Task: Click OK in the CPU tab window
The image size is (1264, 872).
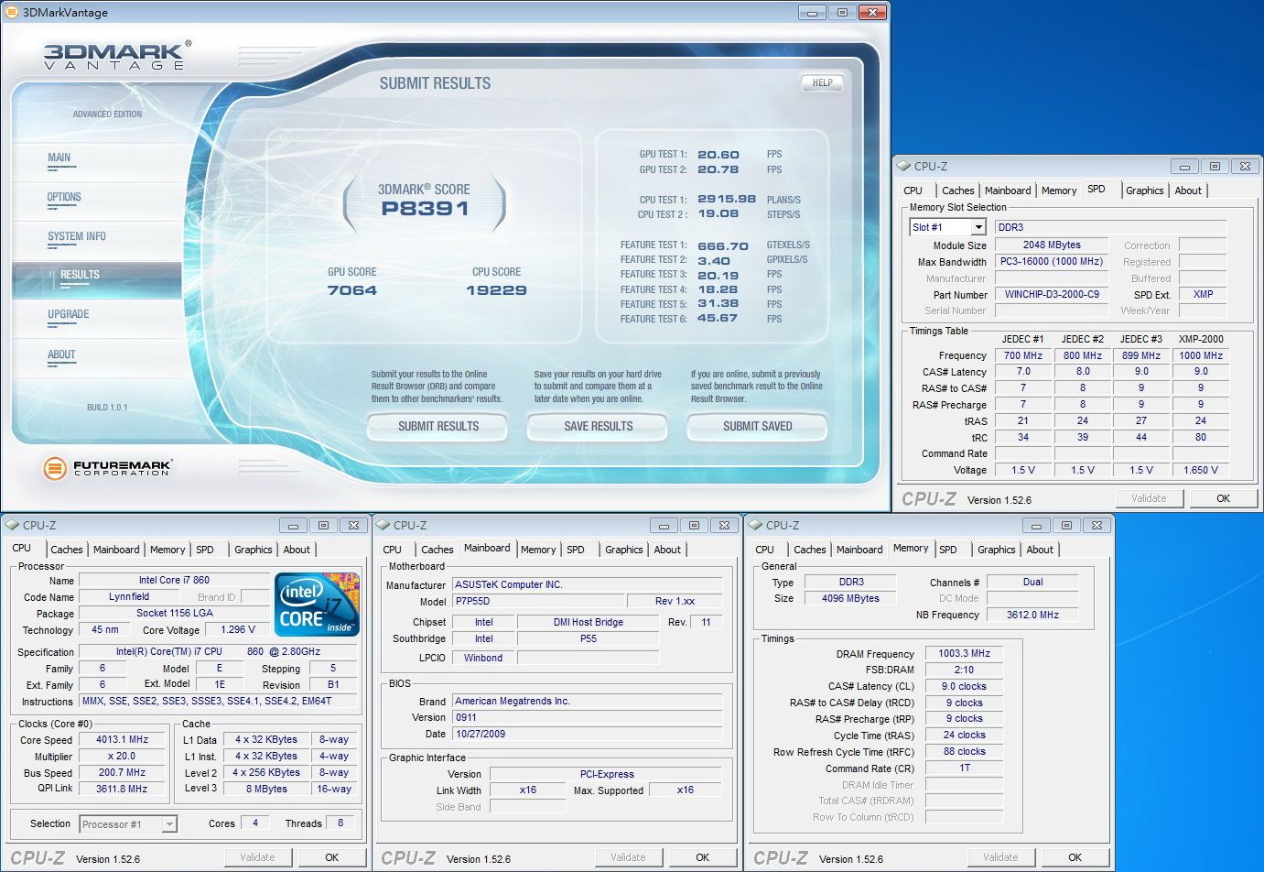Action: click(332, 857)
